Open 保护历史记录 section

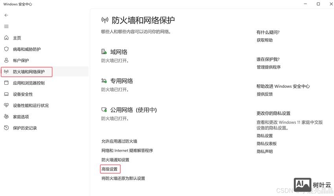point(25,128)
